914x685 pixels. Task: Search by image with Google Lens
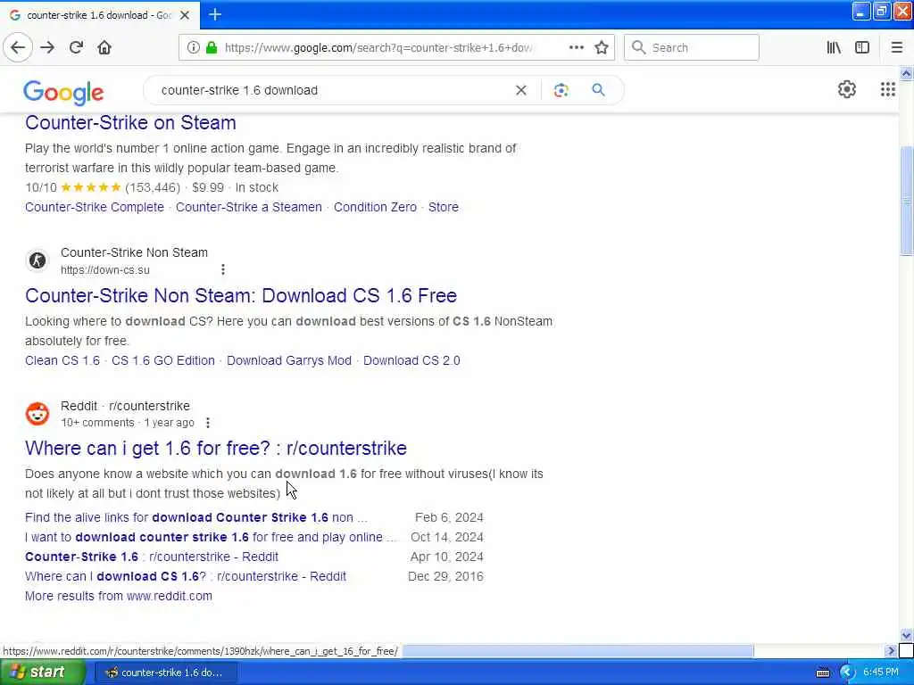561,90
